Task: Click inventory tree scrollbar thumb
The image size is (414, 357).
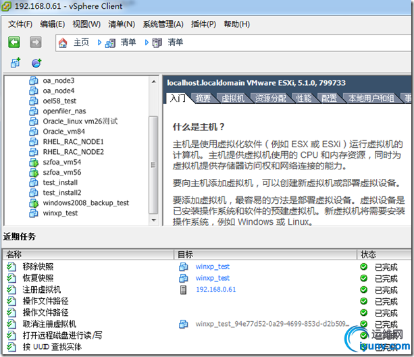Action: click(x=153, y=165)
